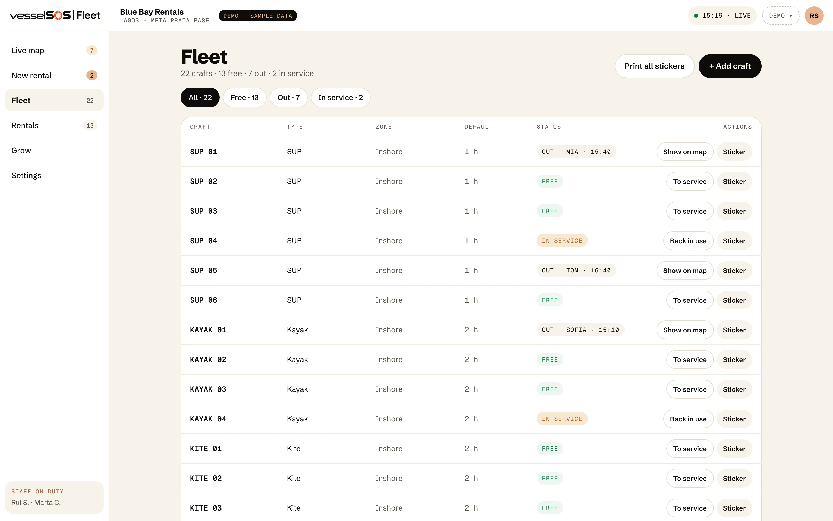Image resolution: width=833 pixels, height=521 pixels.
Task: Click Print all stickers button
Action: pyautogui.click(x=654, y=66)
